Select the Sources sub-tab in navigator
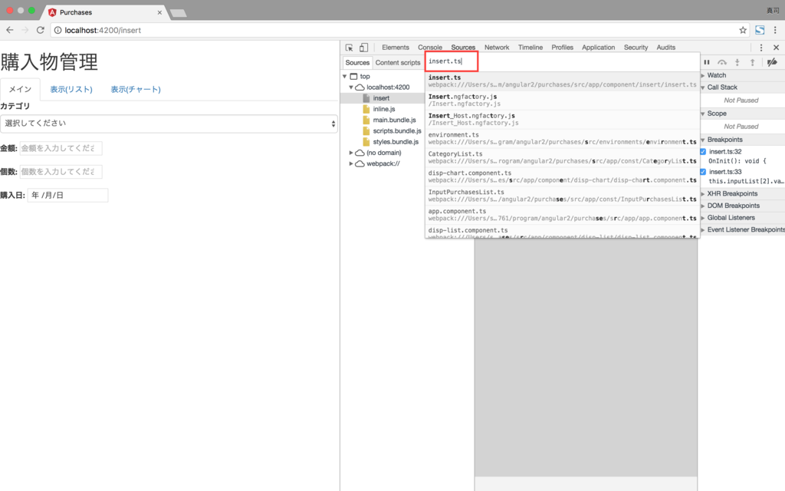This screenshot has height=491, width=785. [x=357, y=63]
